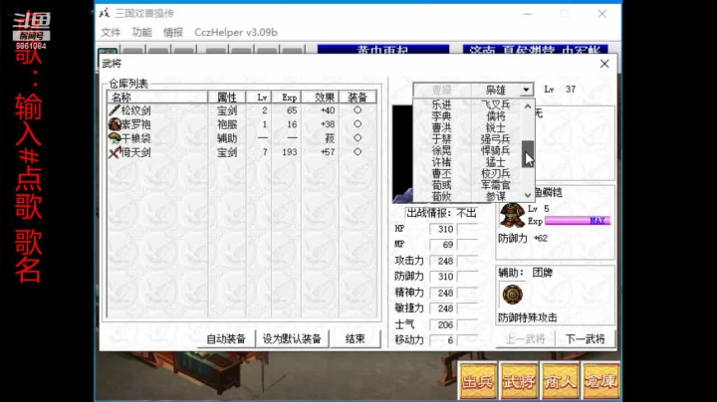Viewport: 717px width, 402px height.
Task: Click the +57 effect of 倚天剑
Action: click(328, 152)
